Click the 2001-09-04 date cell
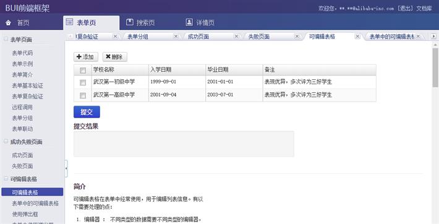Viewport: 439px width, 224px height. (x=177, y=95)
